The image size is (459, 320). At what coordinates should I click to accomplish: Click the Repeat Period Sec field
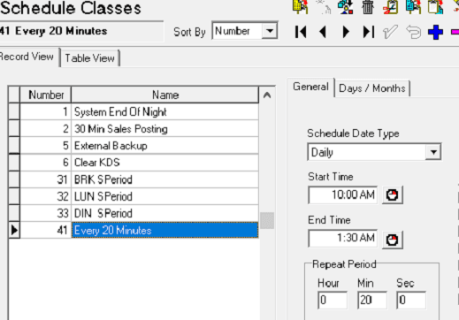point(411,300)
